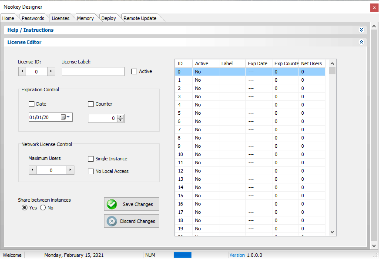Click the License Label input field

point(93,71)
